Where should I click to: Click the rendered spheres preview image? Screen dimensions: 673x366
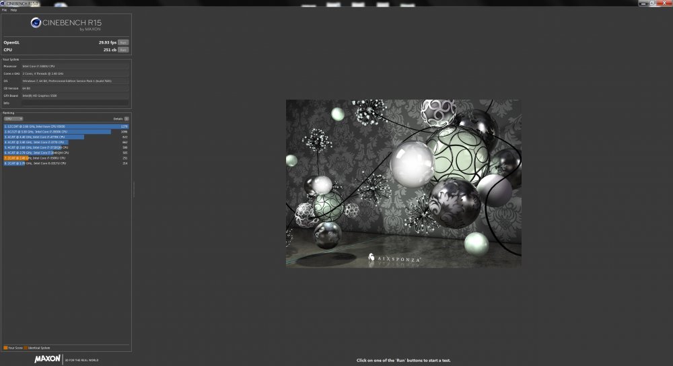click(x=404, y=182)
